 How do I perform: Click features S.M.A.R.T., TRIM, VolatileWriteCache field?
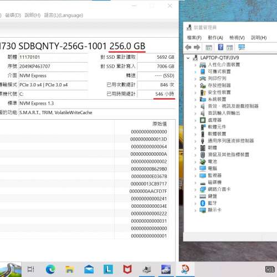pos(97,112)
